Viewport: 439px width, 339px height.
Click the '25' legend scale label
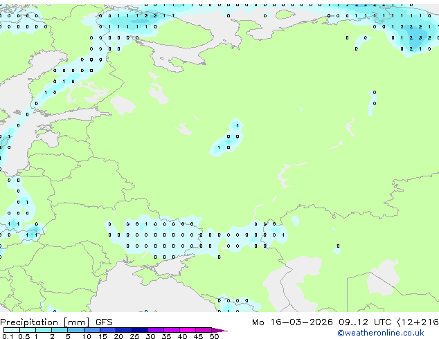pyautogui.click(x=134, y=336)
